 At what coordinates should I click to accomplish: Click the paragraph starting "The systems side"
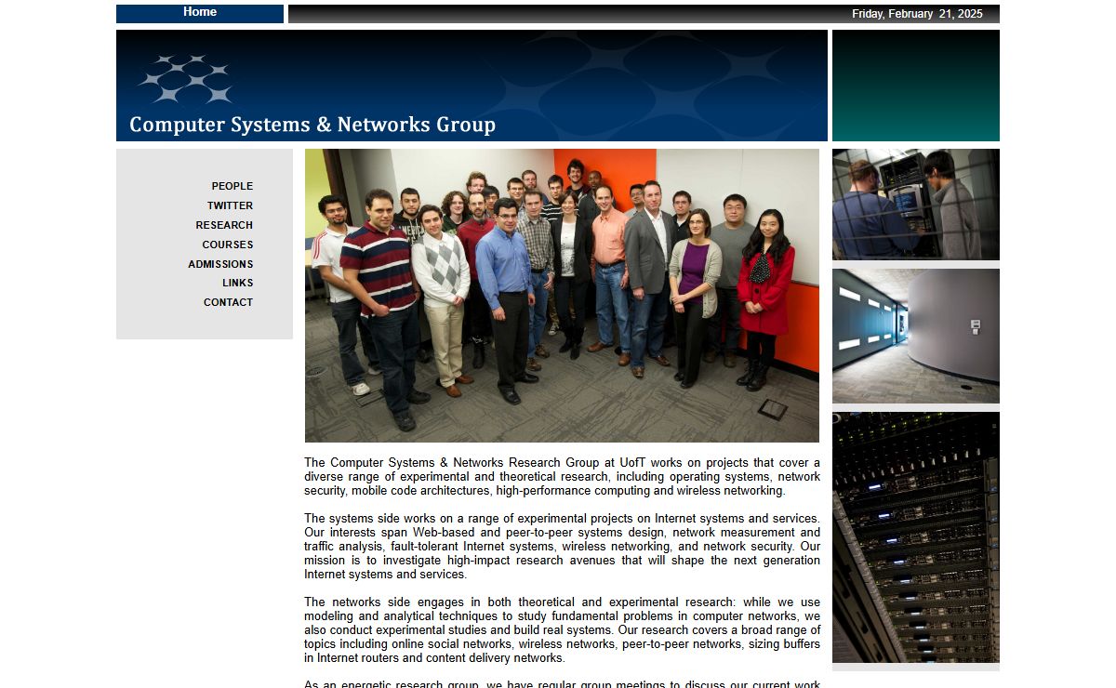pyautogui.click(x=562, y=547)
